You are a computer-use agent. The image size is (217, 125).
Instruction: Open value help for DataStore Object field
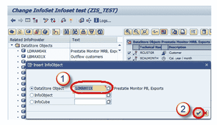click(x=108, y=88)
